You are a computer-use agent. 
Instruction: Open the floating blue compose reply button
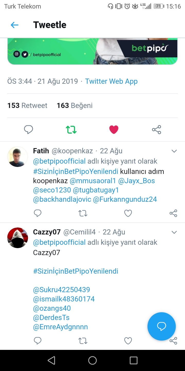(x=162, y=326)
